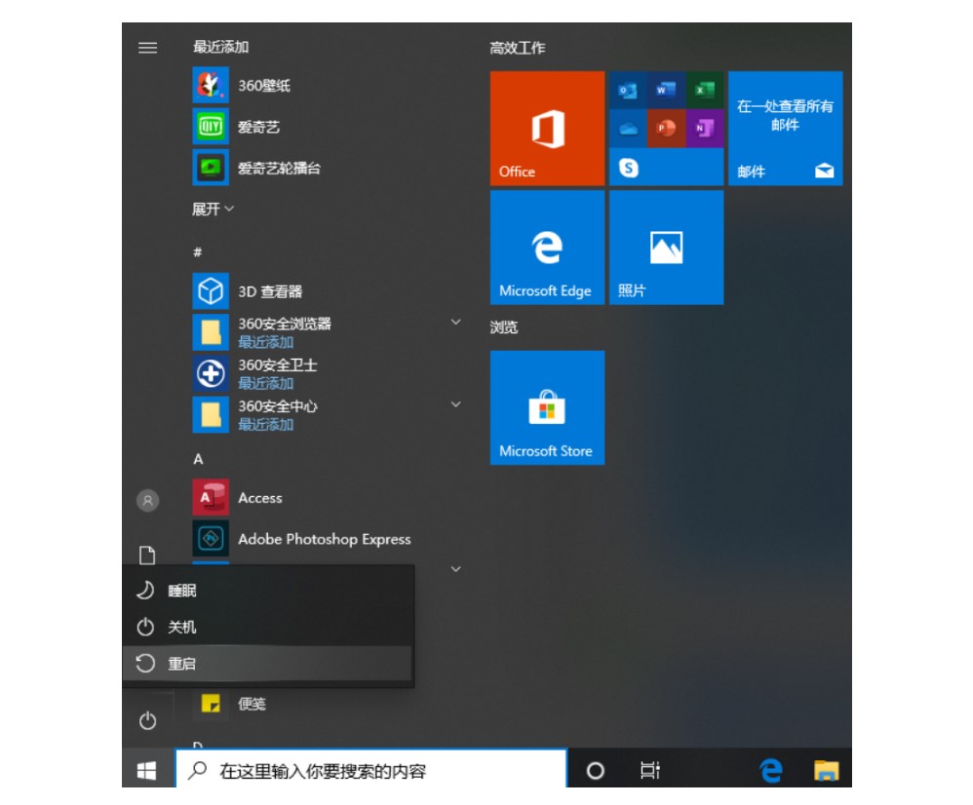Open the Office tile

[x=547, y=128]
